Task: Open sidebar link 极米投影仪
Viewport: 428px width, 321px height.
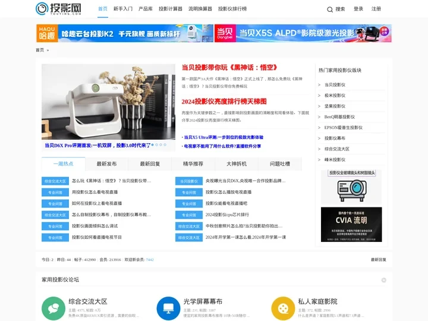Action: [x=335, y=96]
